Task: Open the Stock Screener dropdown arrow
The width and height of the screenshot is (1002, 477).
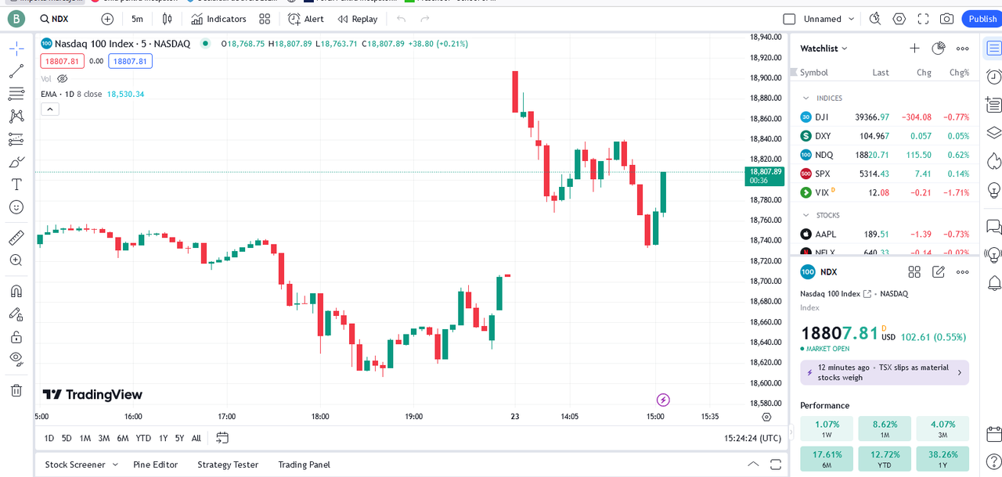Action: tap(115, 464)
